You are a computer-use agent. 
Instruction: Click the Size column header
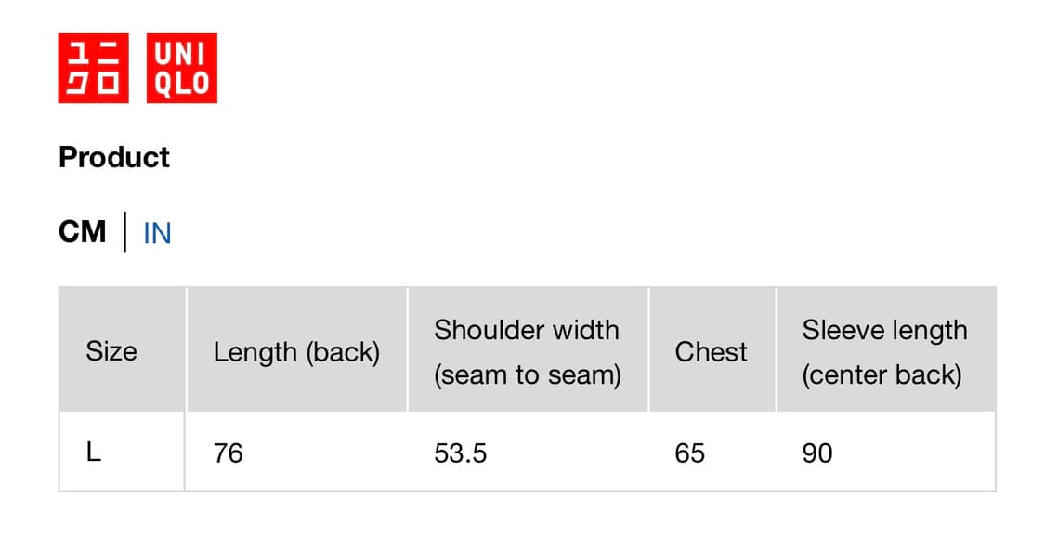click(x=111, y=351)
